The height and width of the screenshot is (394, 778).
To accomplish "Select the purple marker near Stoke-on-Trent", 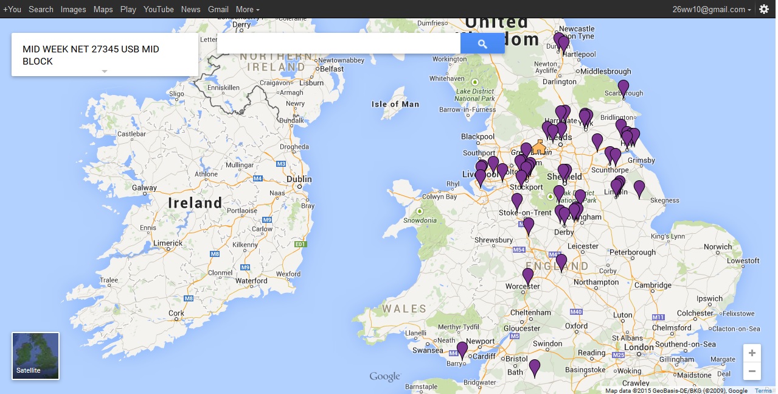I will [x=517, y=202].
